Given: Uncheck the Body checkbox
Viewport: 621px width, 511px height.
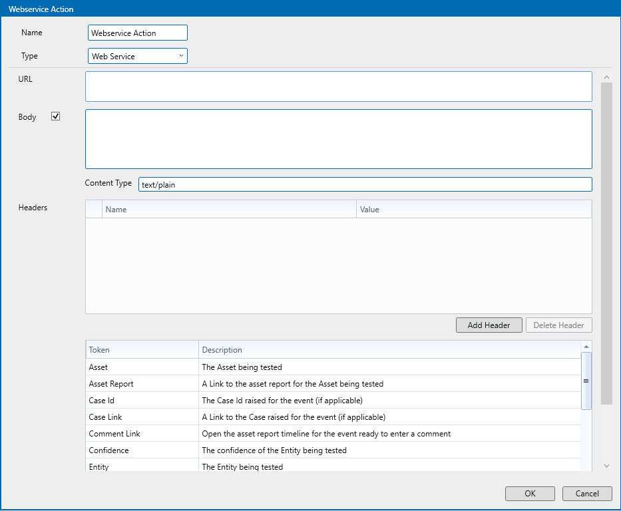Looking at the screenshot, I should (56, 116).
